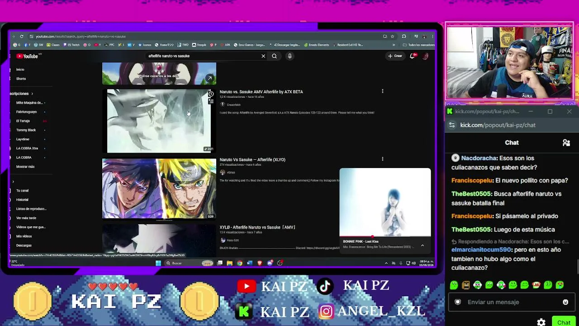Open the A7X BETA Afterlife video thumbnail
Screen dimensions: 579x326
click(159, 121)
